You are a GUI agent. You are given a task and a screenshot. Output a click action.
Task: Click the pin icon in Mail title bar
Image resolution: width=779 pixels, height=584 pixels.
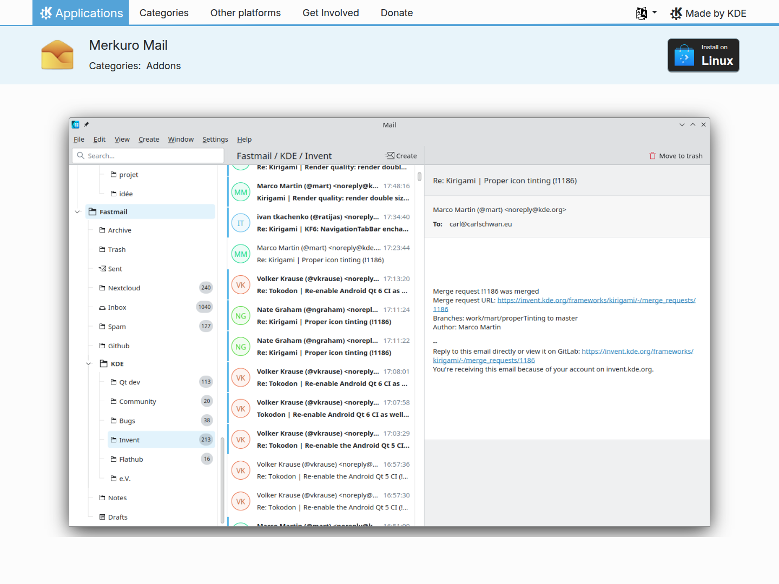[86, 124]
